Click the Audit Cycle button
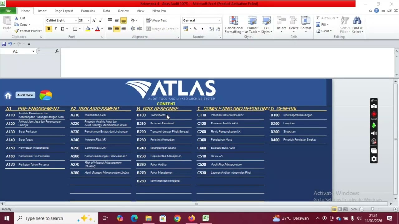This screenshot has height=224, width=399. [25, 95]
